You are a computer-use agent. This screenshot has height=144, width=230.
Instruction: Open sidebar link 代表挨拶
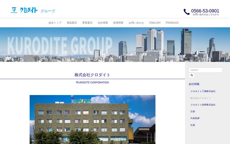pos(195,118)
